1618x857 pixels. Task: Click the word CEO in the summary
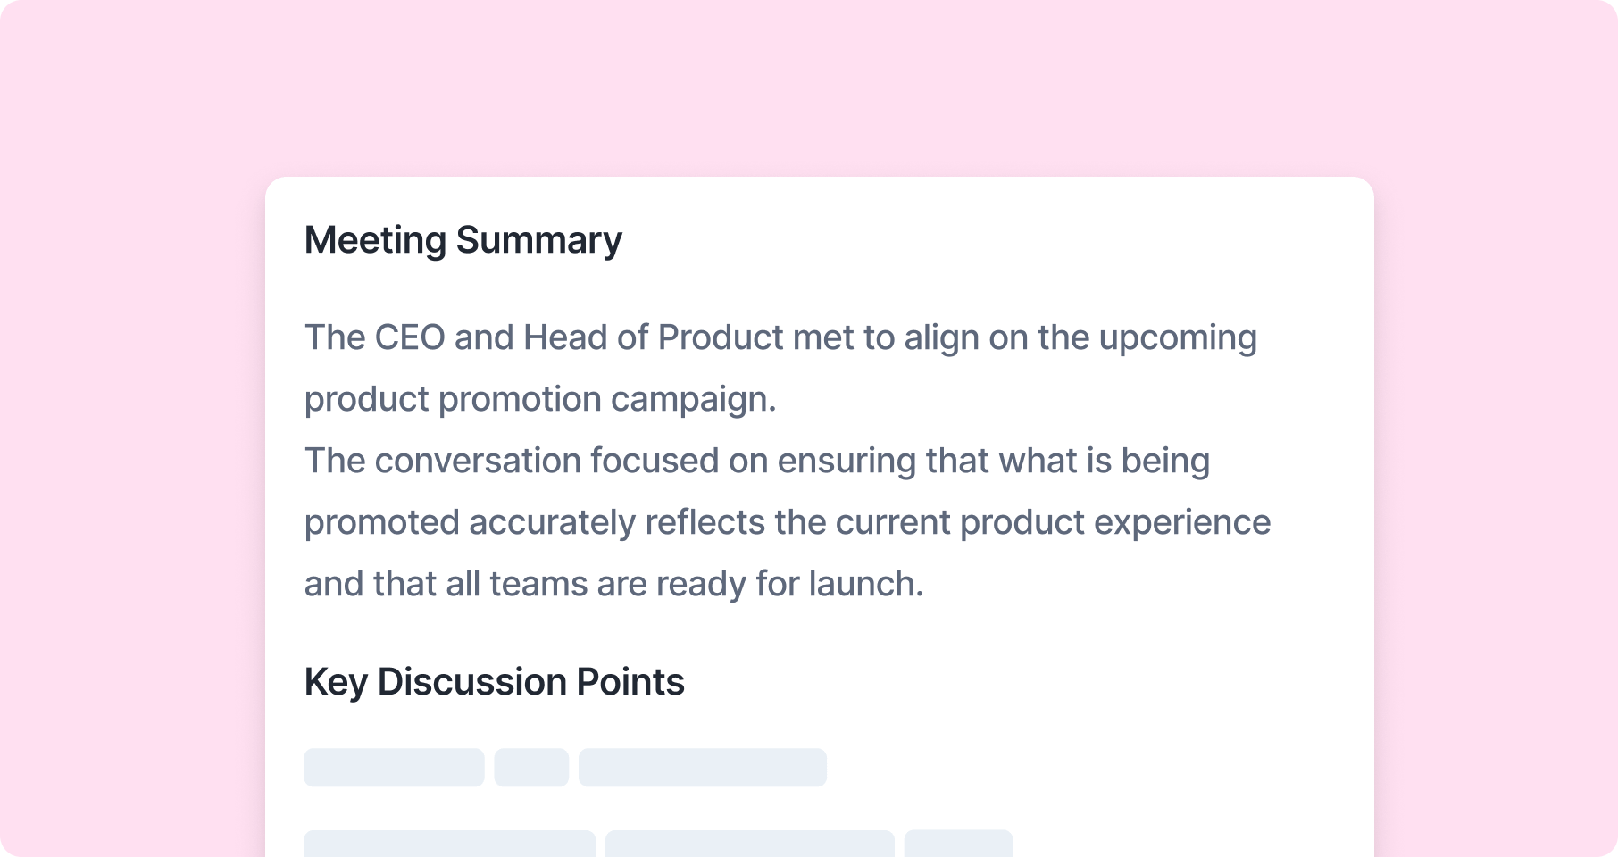410,337
